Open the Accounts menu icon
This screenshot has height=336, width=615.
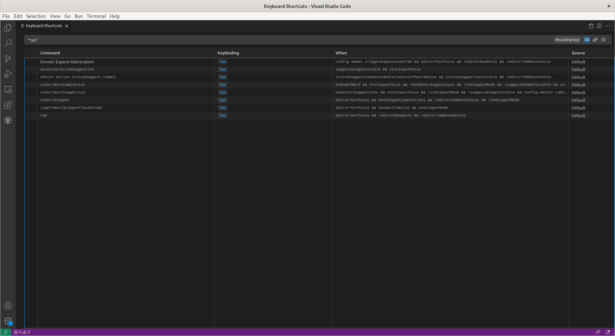(8, 306)
